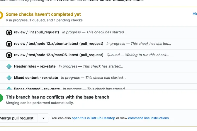Click Header rules 'In progress' status text
This screenshot has height=131, width=197.
point(91,66)
